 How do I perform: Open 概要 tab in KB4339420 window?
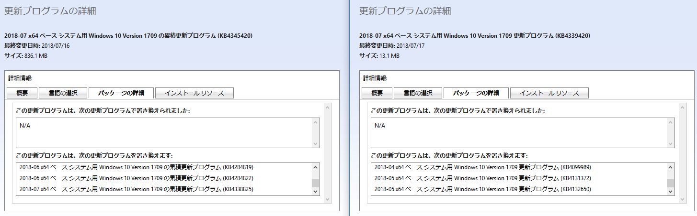pos(377,93)
